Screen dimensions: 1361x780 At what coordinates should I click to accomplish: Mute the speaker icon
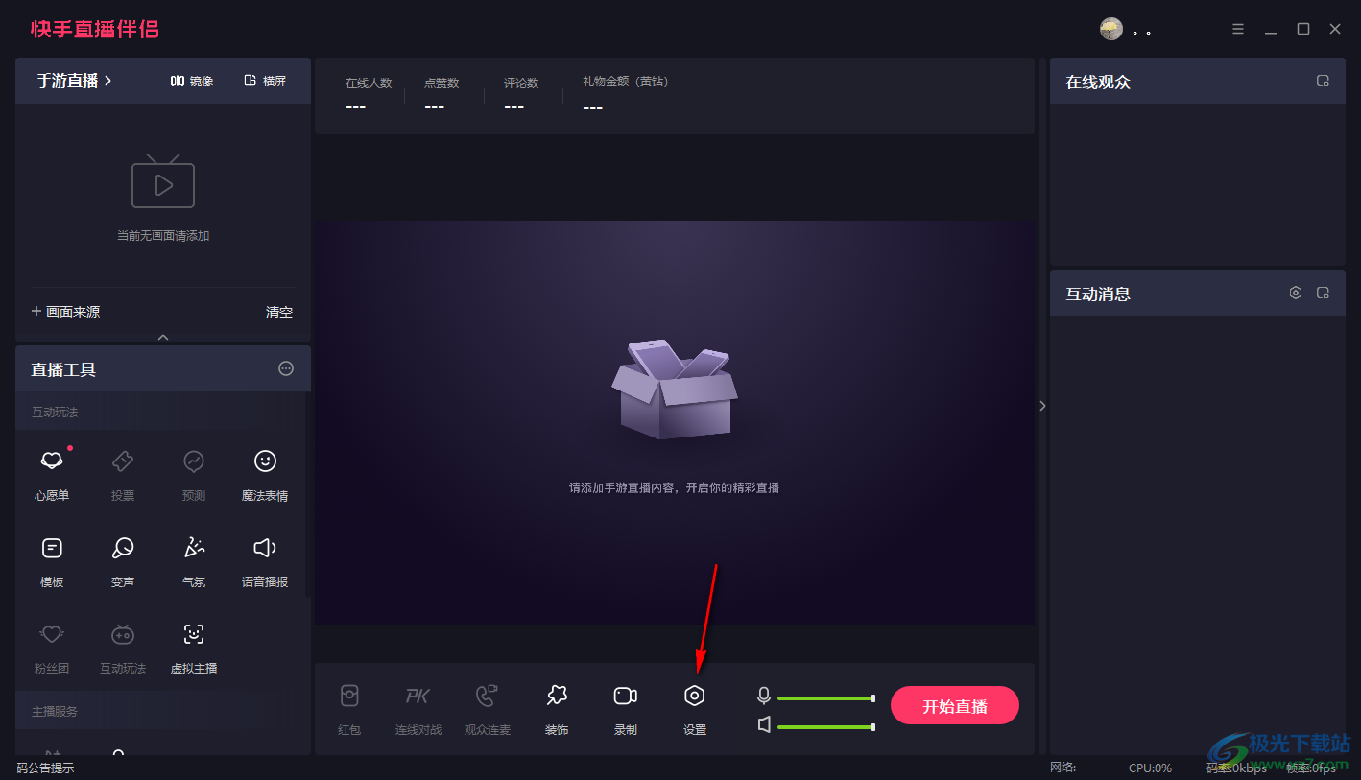(764, 724)
